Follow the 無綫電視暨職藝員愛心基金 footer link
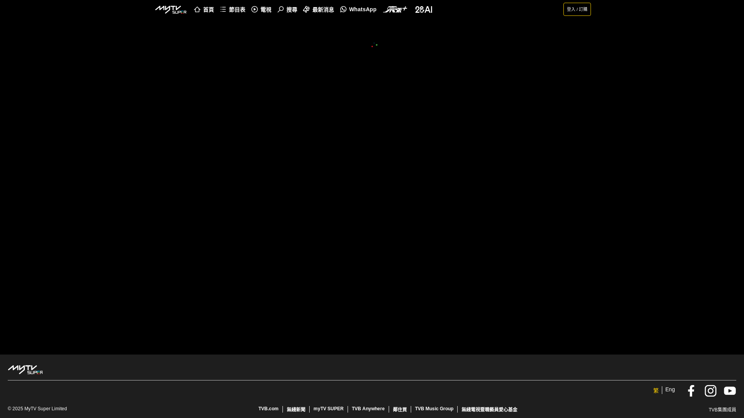Image resolution: width=744 pixels, height=418 pixels. 489,409
